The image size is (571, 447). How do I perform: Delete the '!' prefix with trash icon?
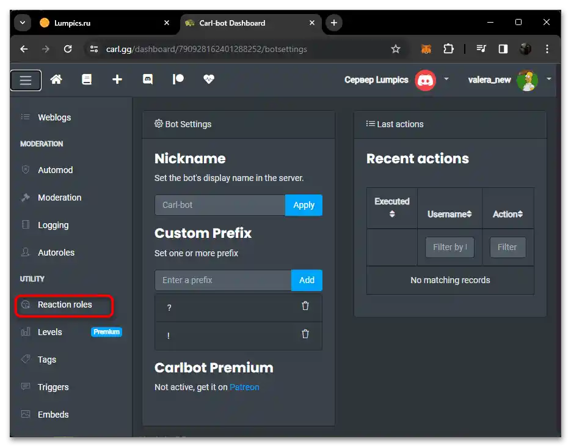point(305,334)
